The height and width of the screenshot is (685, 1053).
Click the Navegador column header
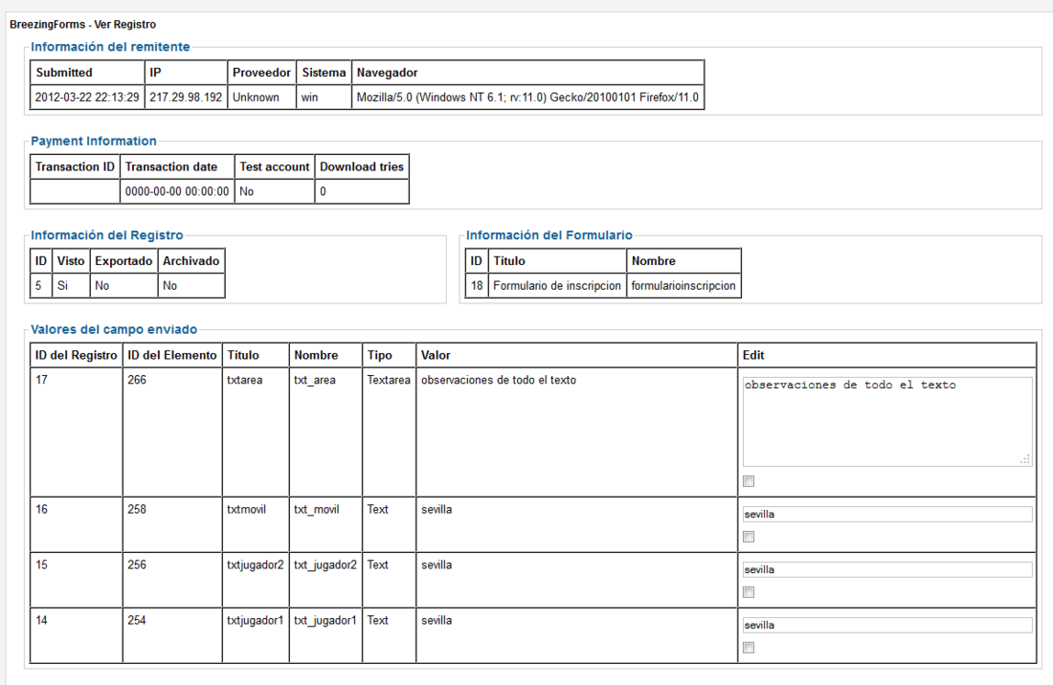point(527,73)
